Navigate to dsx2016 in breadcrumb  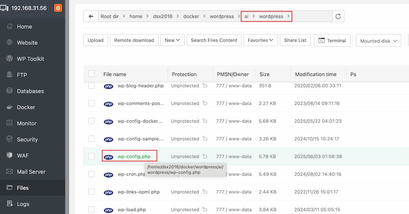click(162, 16)
